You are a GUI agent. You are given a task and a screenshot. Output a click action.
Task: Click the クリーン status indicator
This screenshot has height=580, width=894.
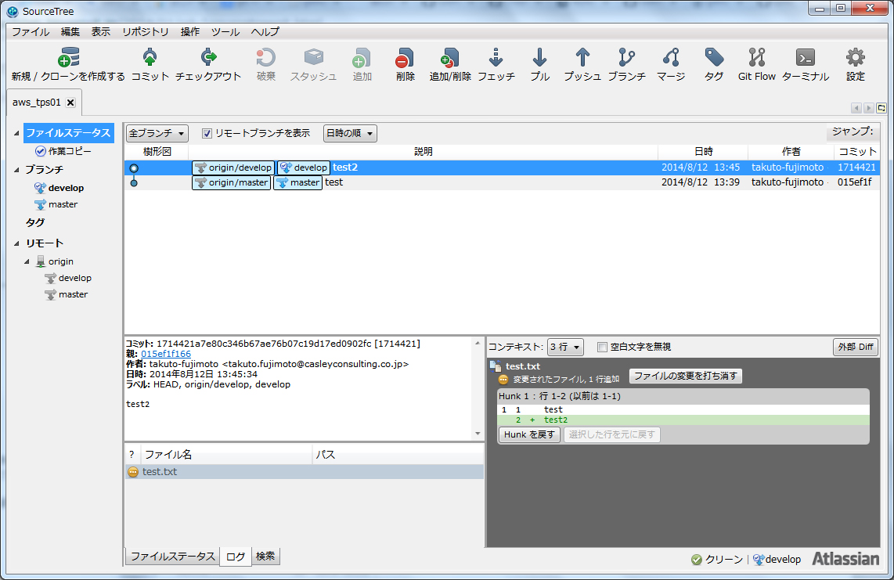point(717,560)
